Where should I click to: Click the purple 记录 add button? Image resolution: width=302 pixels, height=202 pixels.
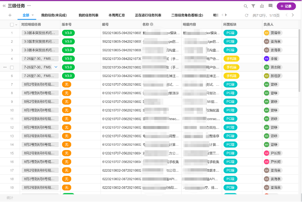(x=286, y=6)
